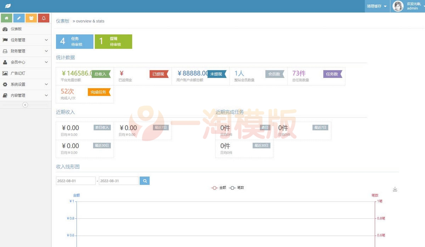Viewport: 425px width, 247px height.
Task: Click the 1人 member count value
Action: [239, 73]
